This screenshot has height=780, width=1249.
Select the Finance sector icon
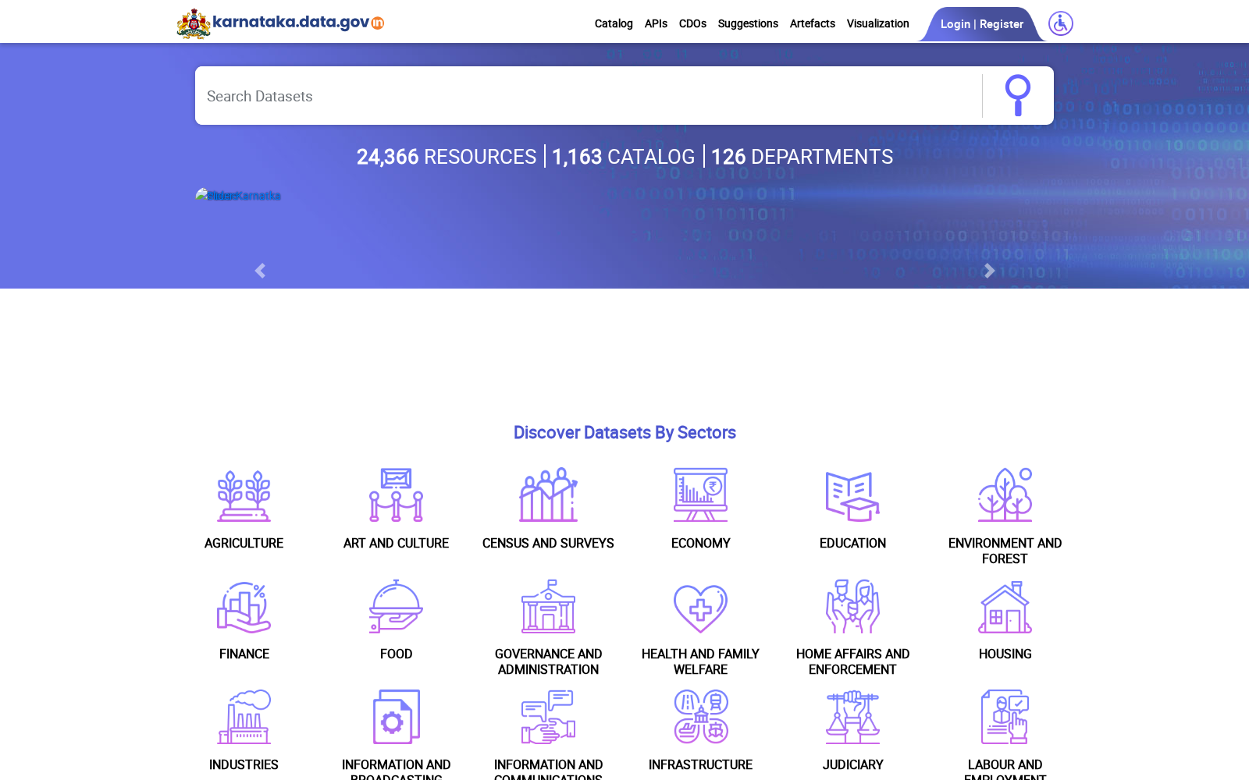(244, 607)
